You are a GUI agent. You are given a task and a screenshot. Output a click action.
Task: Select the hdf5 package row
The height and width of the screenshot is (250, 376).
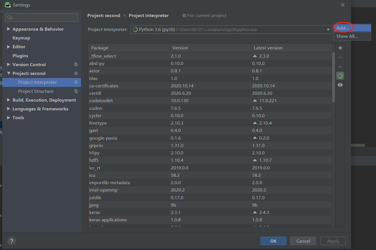click(210, 160)
